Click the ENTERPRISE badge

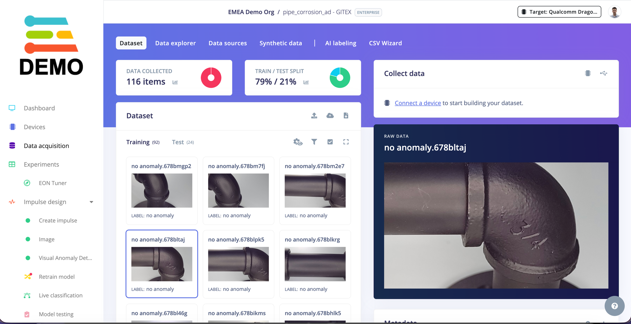tap(368, 12)
